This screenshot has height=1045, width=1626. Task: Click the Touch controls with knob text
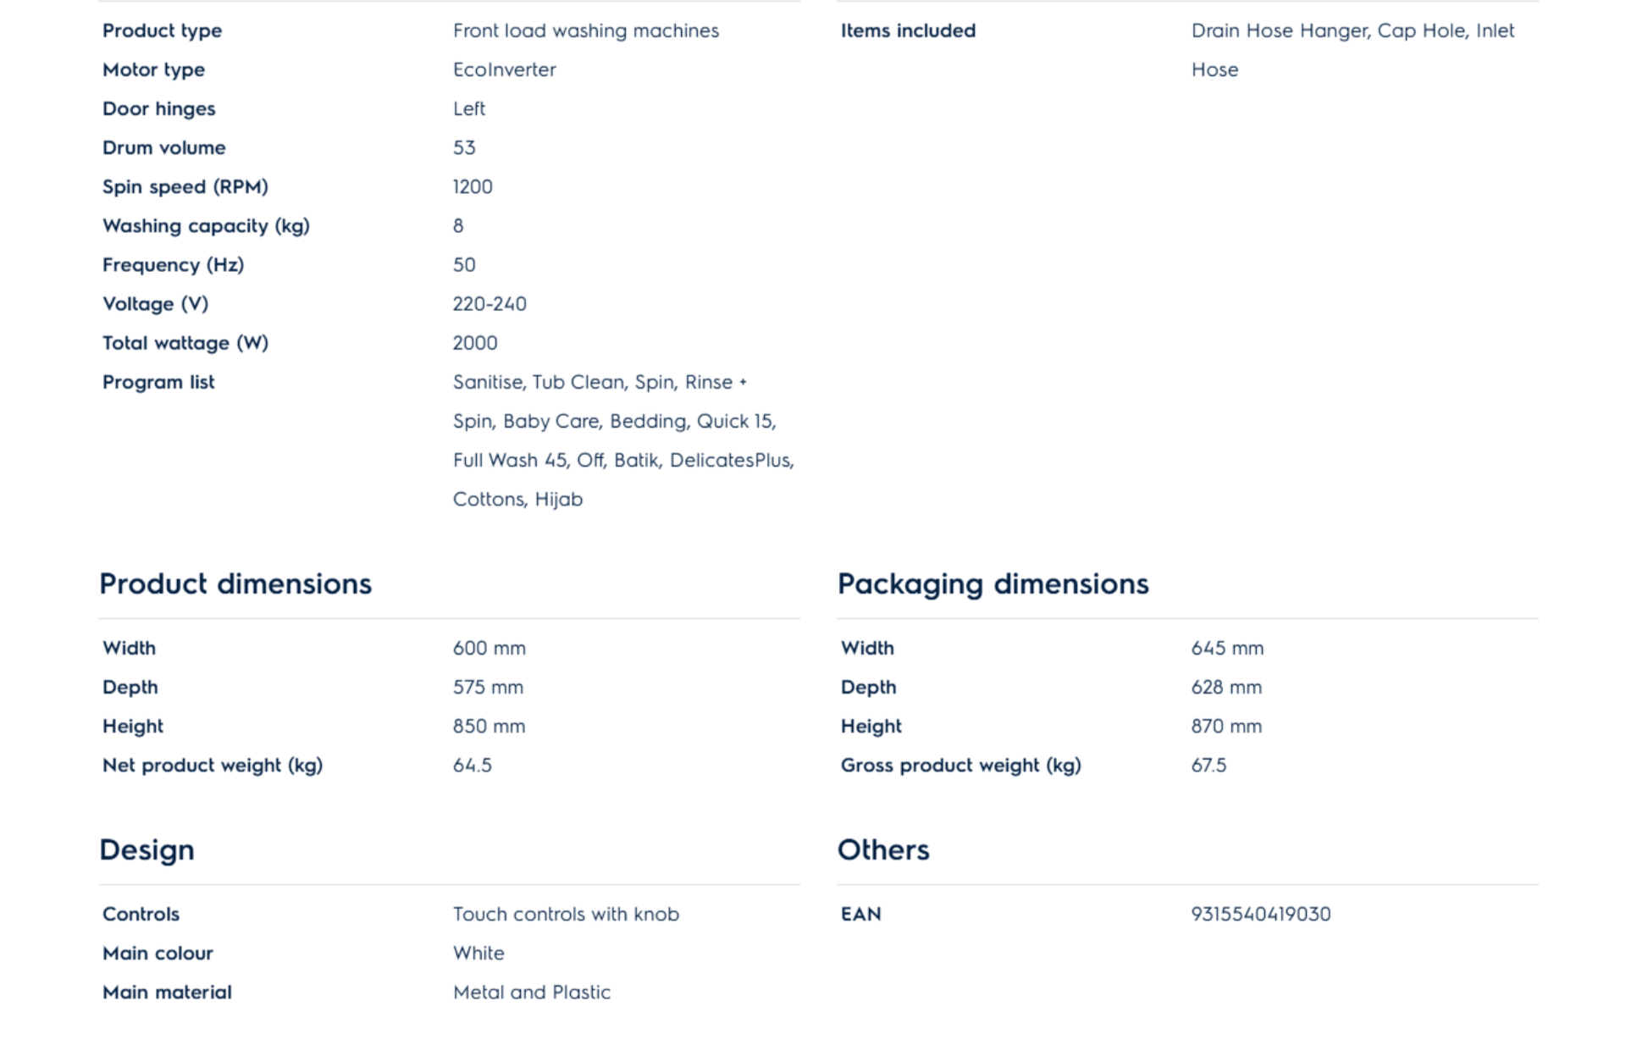pyautogui.click(x=566, y=915)
